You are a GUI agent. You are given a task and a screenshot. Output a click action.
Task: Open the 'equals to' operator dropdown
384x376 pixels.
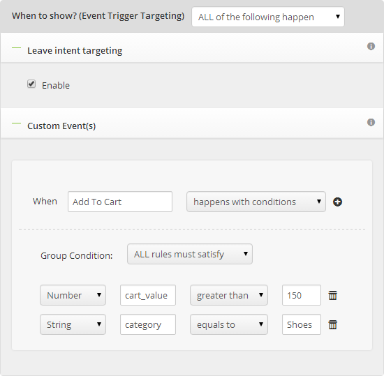[x=229, y=324]
